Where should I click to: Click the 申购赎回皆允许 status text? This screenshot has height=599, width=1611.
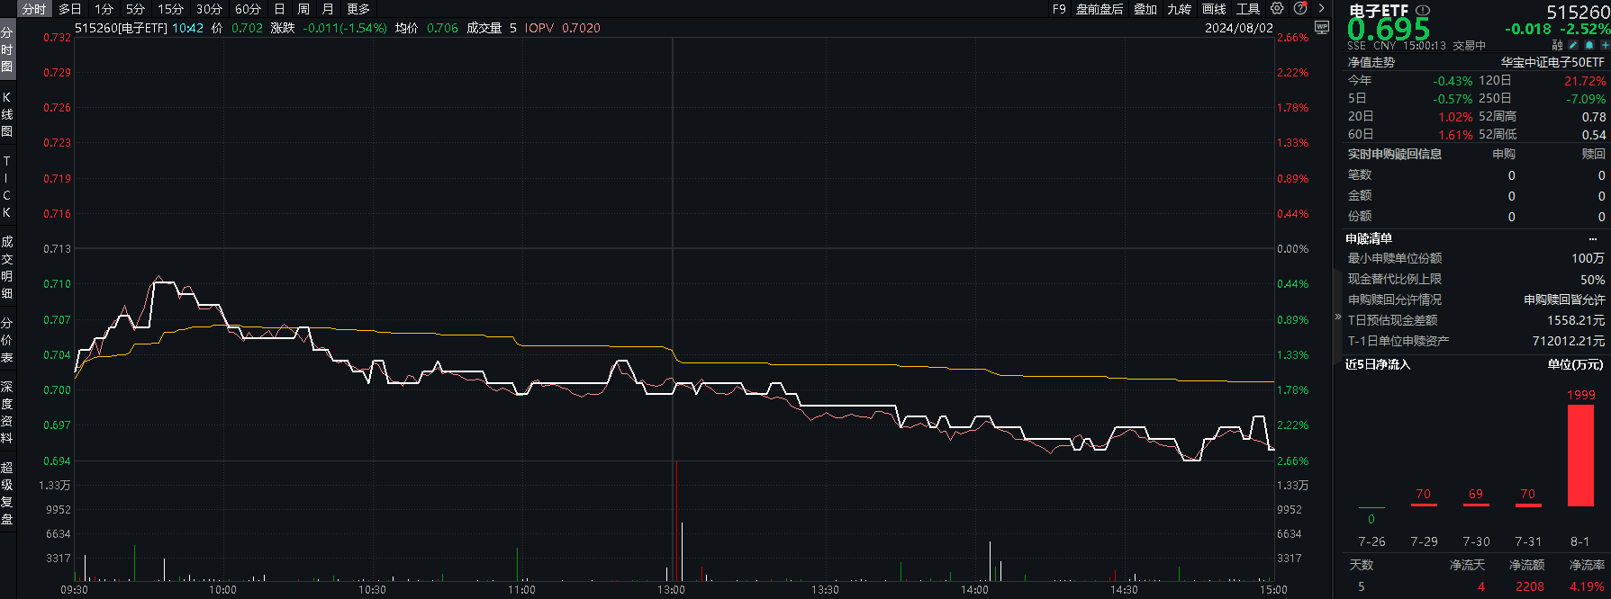click(1564, 299)
